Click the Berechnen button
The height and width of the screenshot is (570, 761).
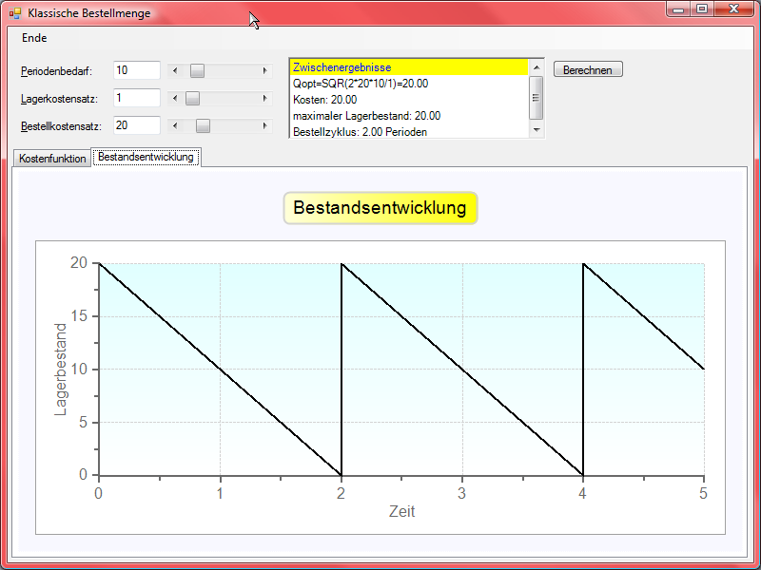[x=588, y=69]
